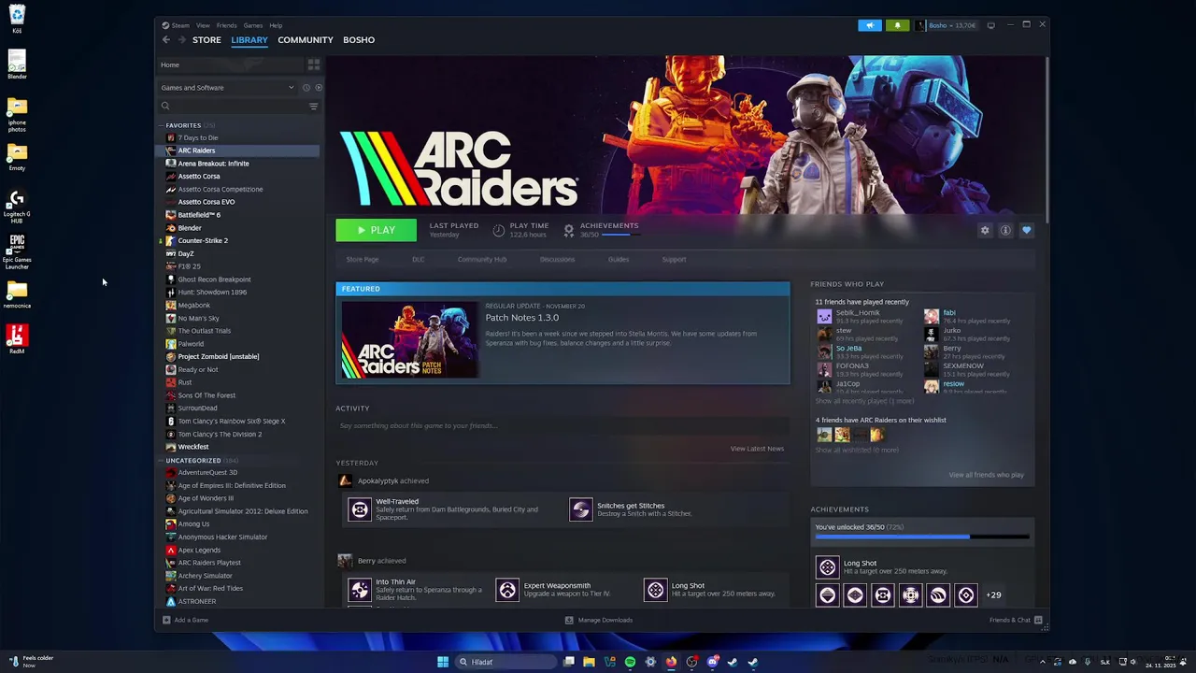Select Hunt: Showdown 1896 in library list
This screenshot has height=673, width=1196.
pos(212,293)
